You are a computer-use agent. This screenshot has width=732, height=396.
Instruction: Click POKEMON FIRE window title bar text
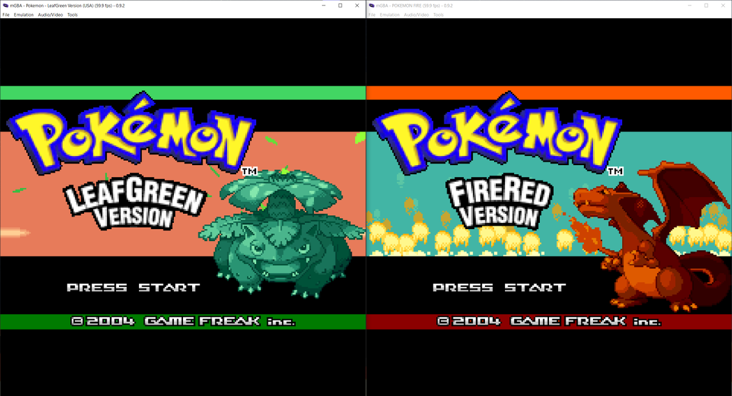(x=414, y=5)
